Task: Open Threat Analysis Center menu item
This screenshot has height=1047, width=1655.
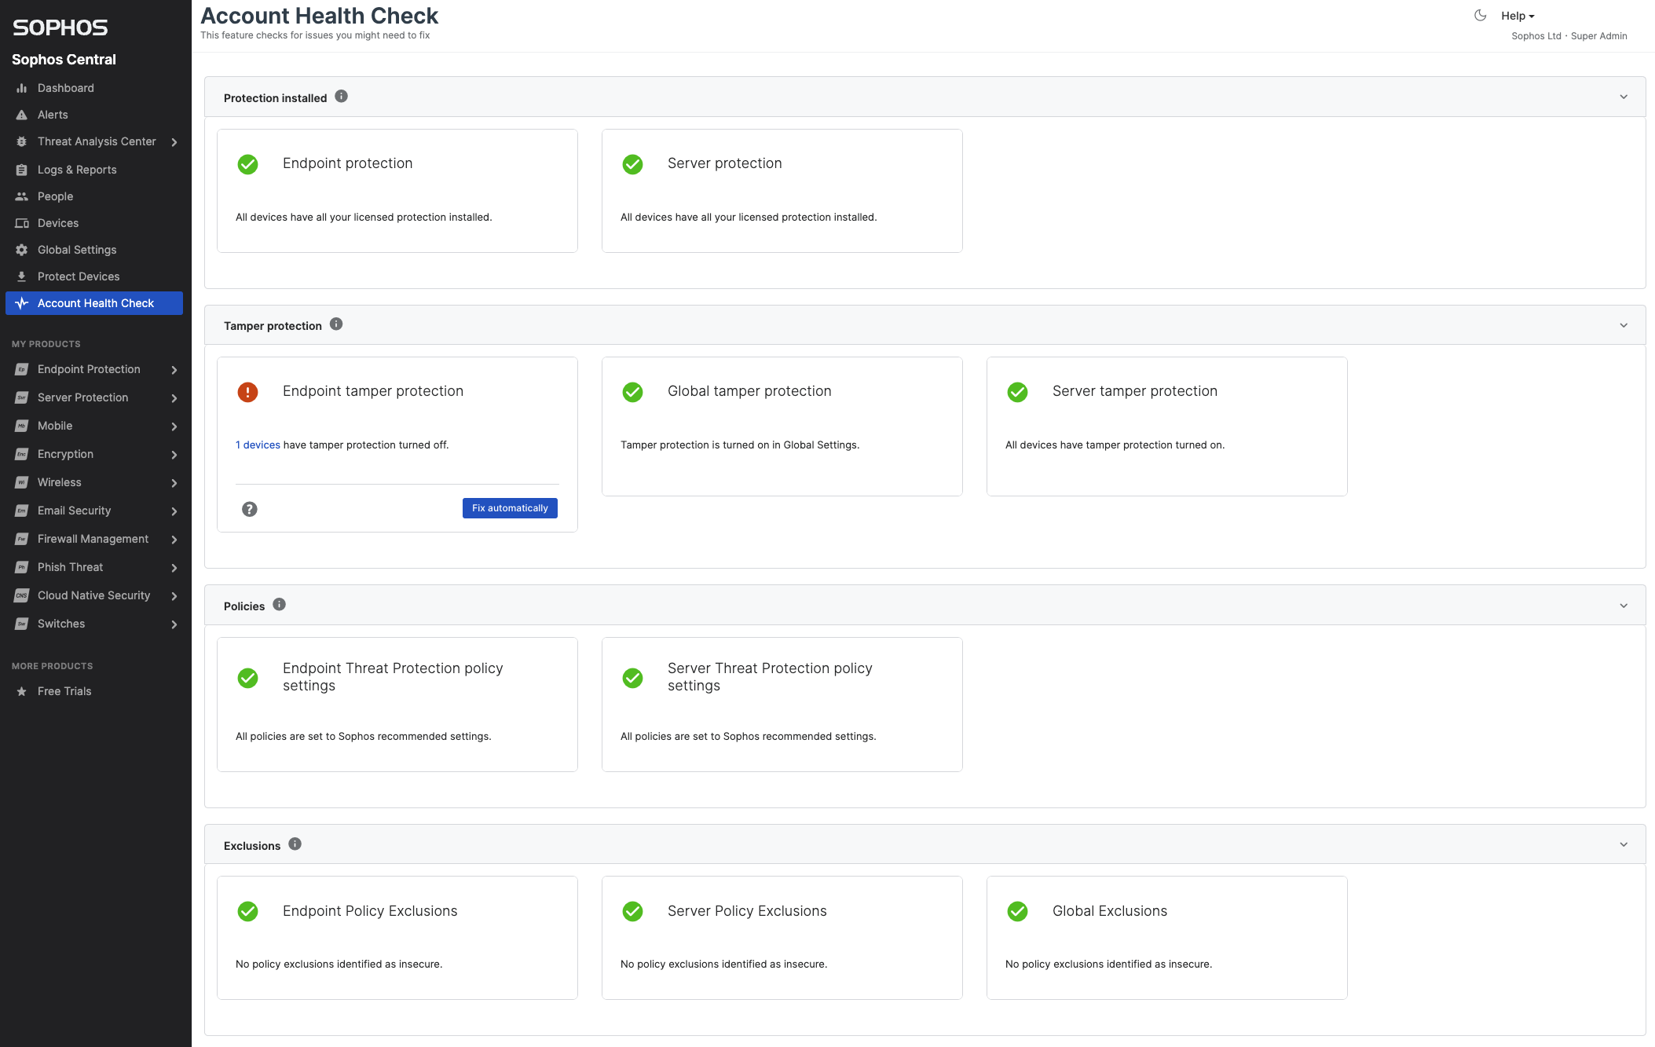Action: pos(97,141)
